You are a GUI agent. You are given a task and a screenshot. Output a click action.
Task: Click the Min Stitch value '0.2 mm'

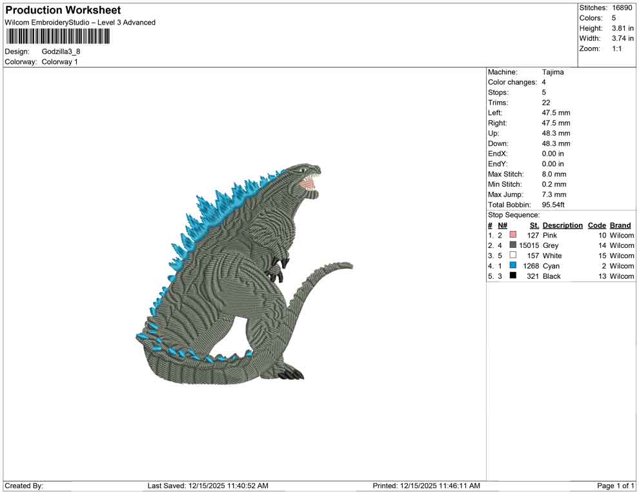(x=554, y=184)
